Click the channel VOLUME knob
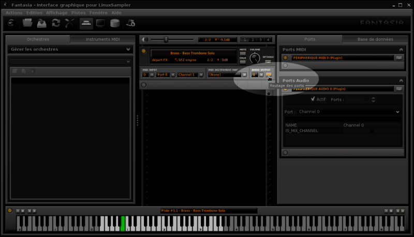Screen dimensions: 414x237 (x=255, y=58)
